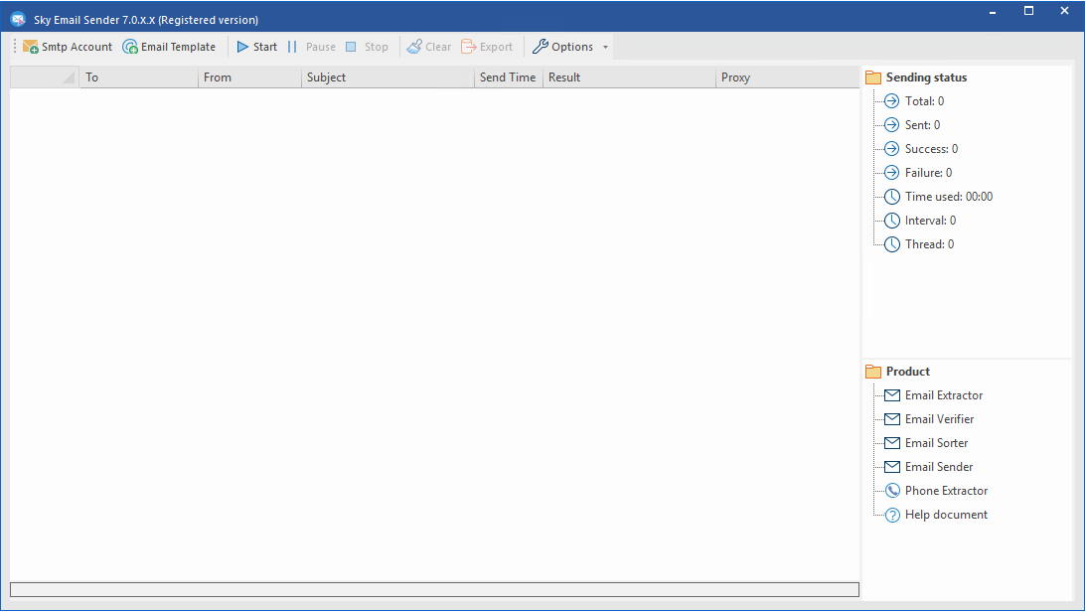Maximize the Sky Email Sender window

[x=1028, y=11]
